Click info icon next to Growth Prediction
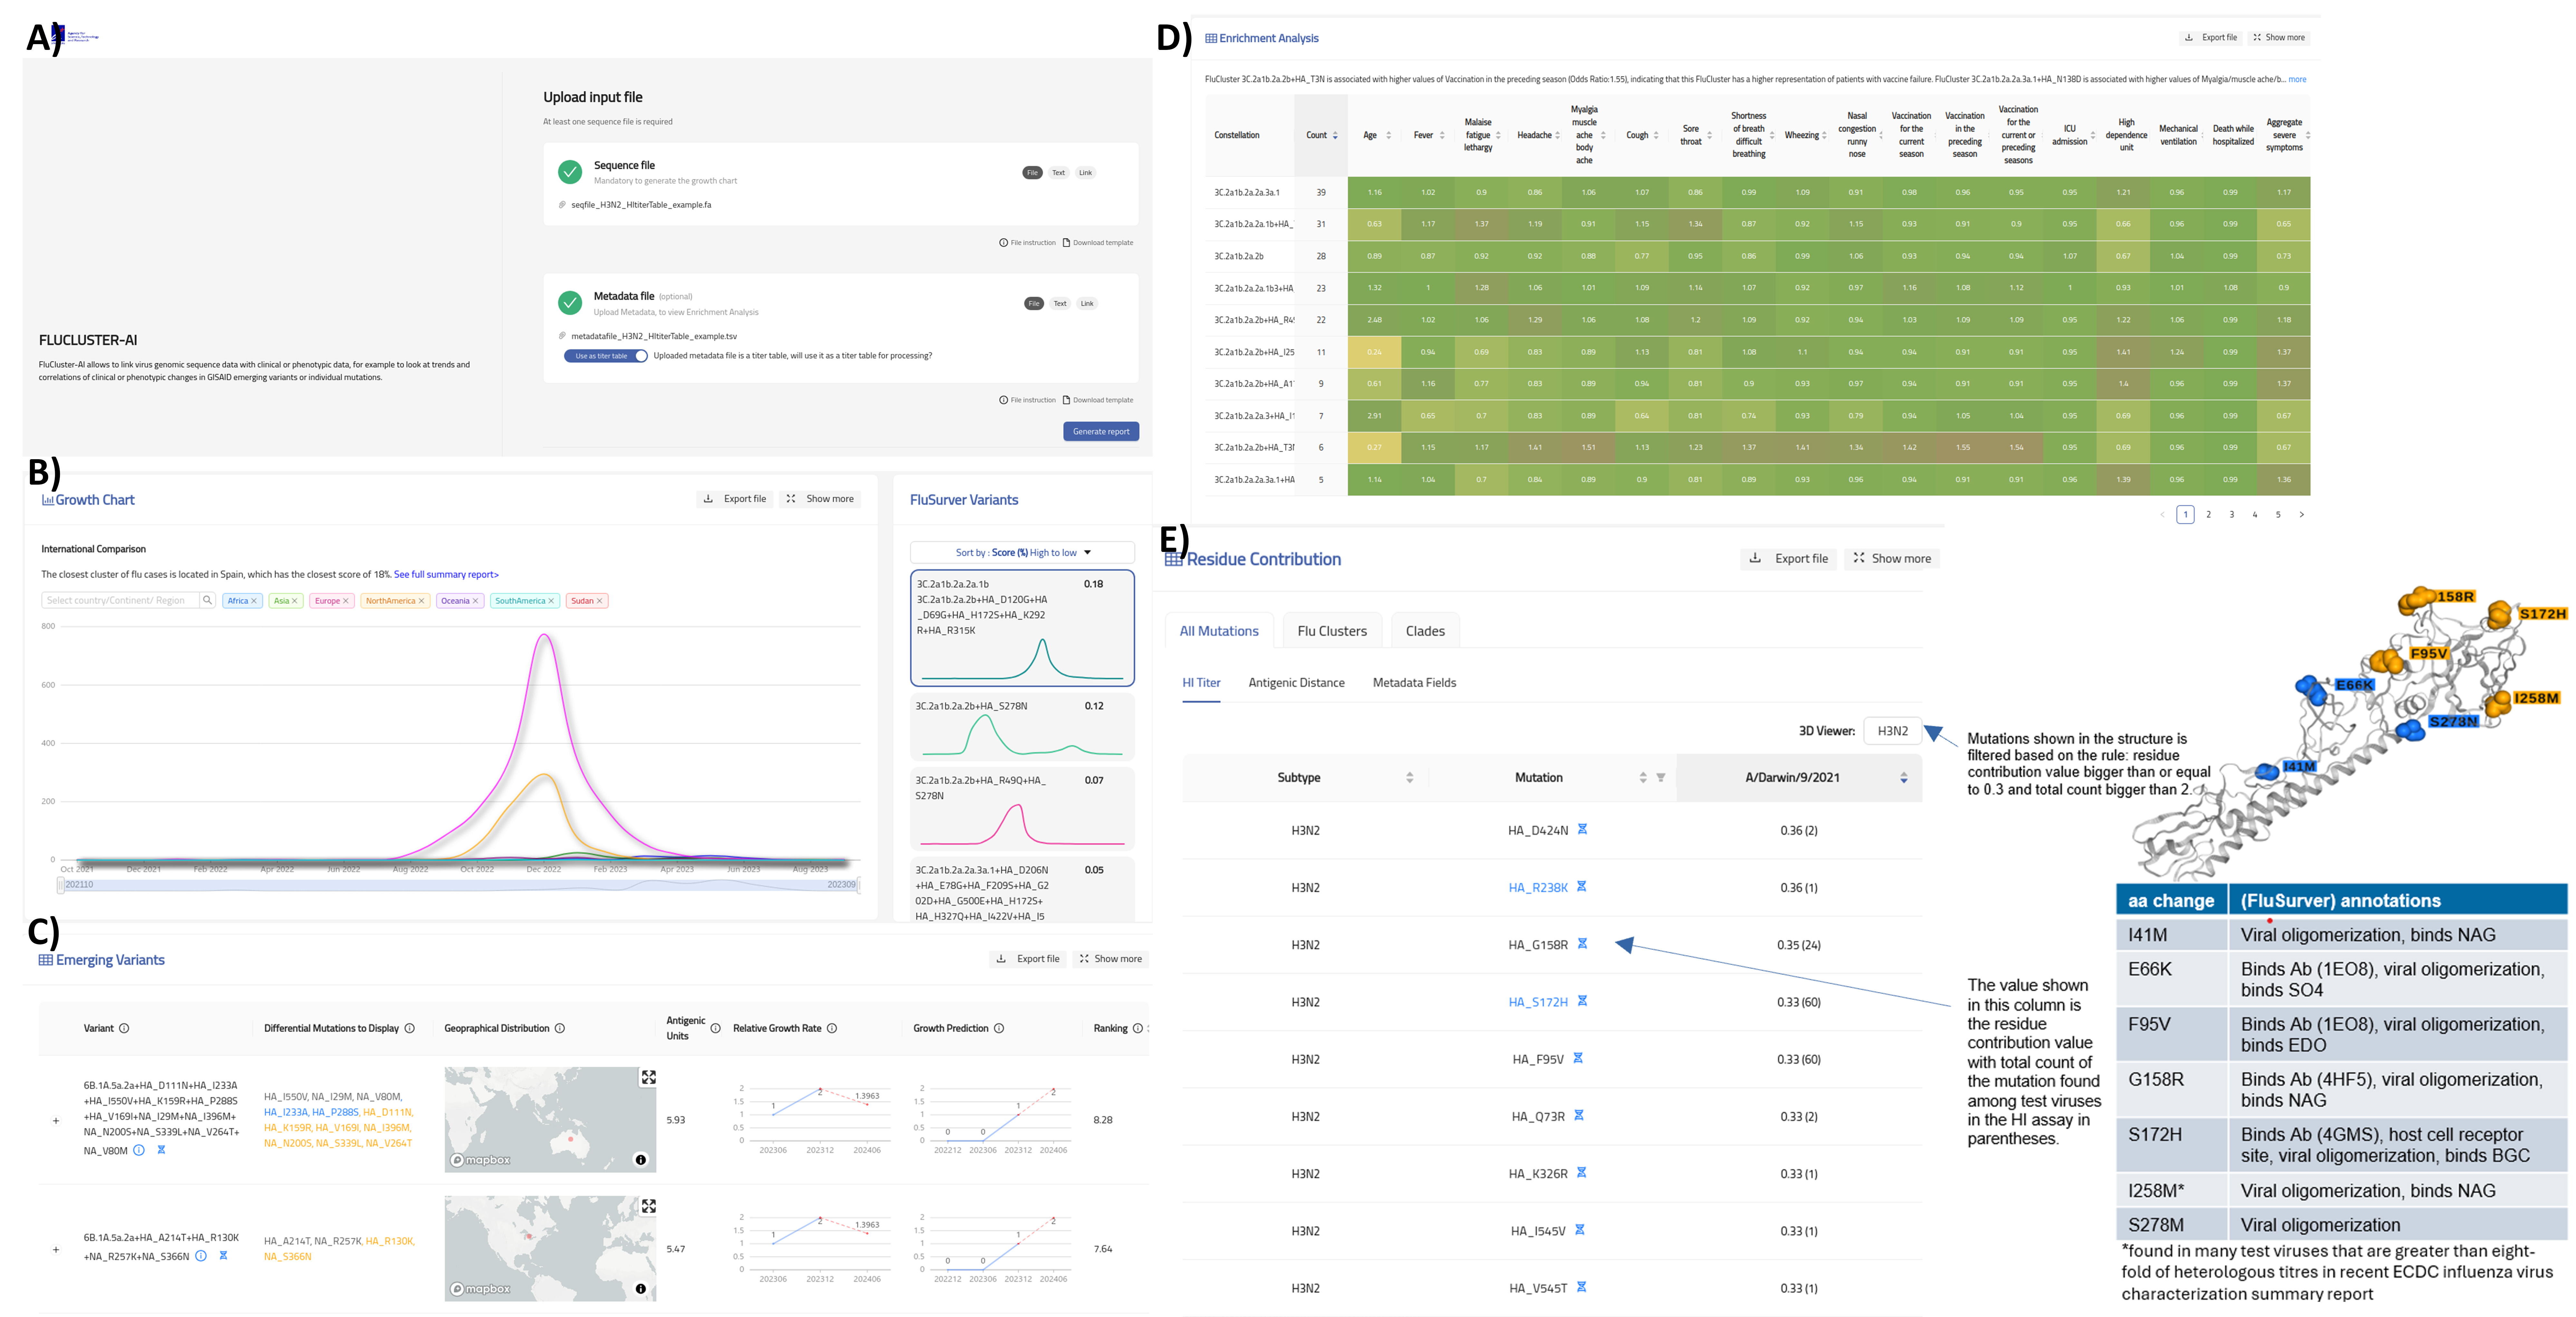 999,1028
